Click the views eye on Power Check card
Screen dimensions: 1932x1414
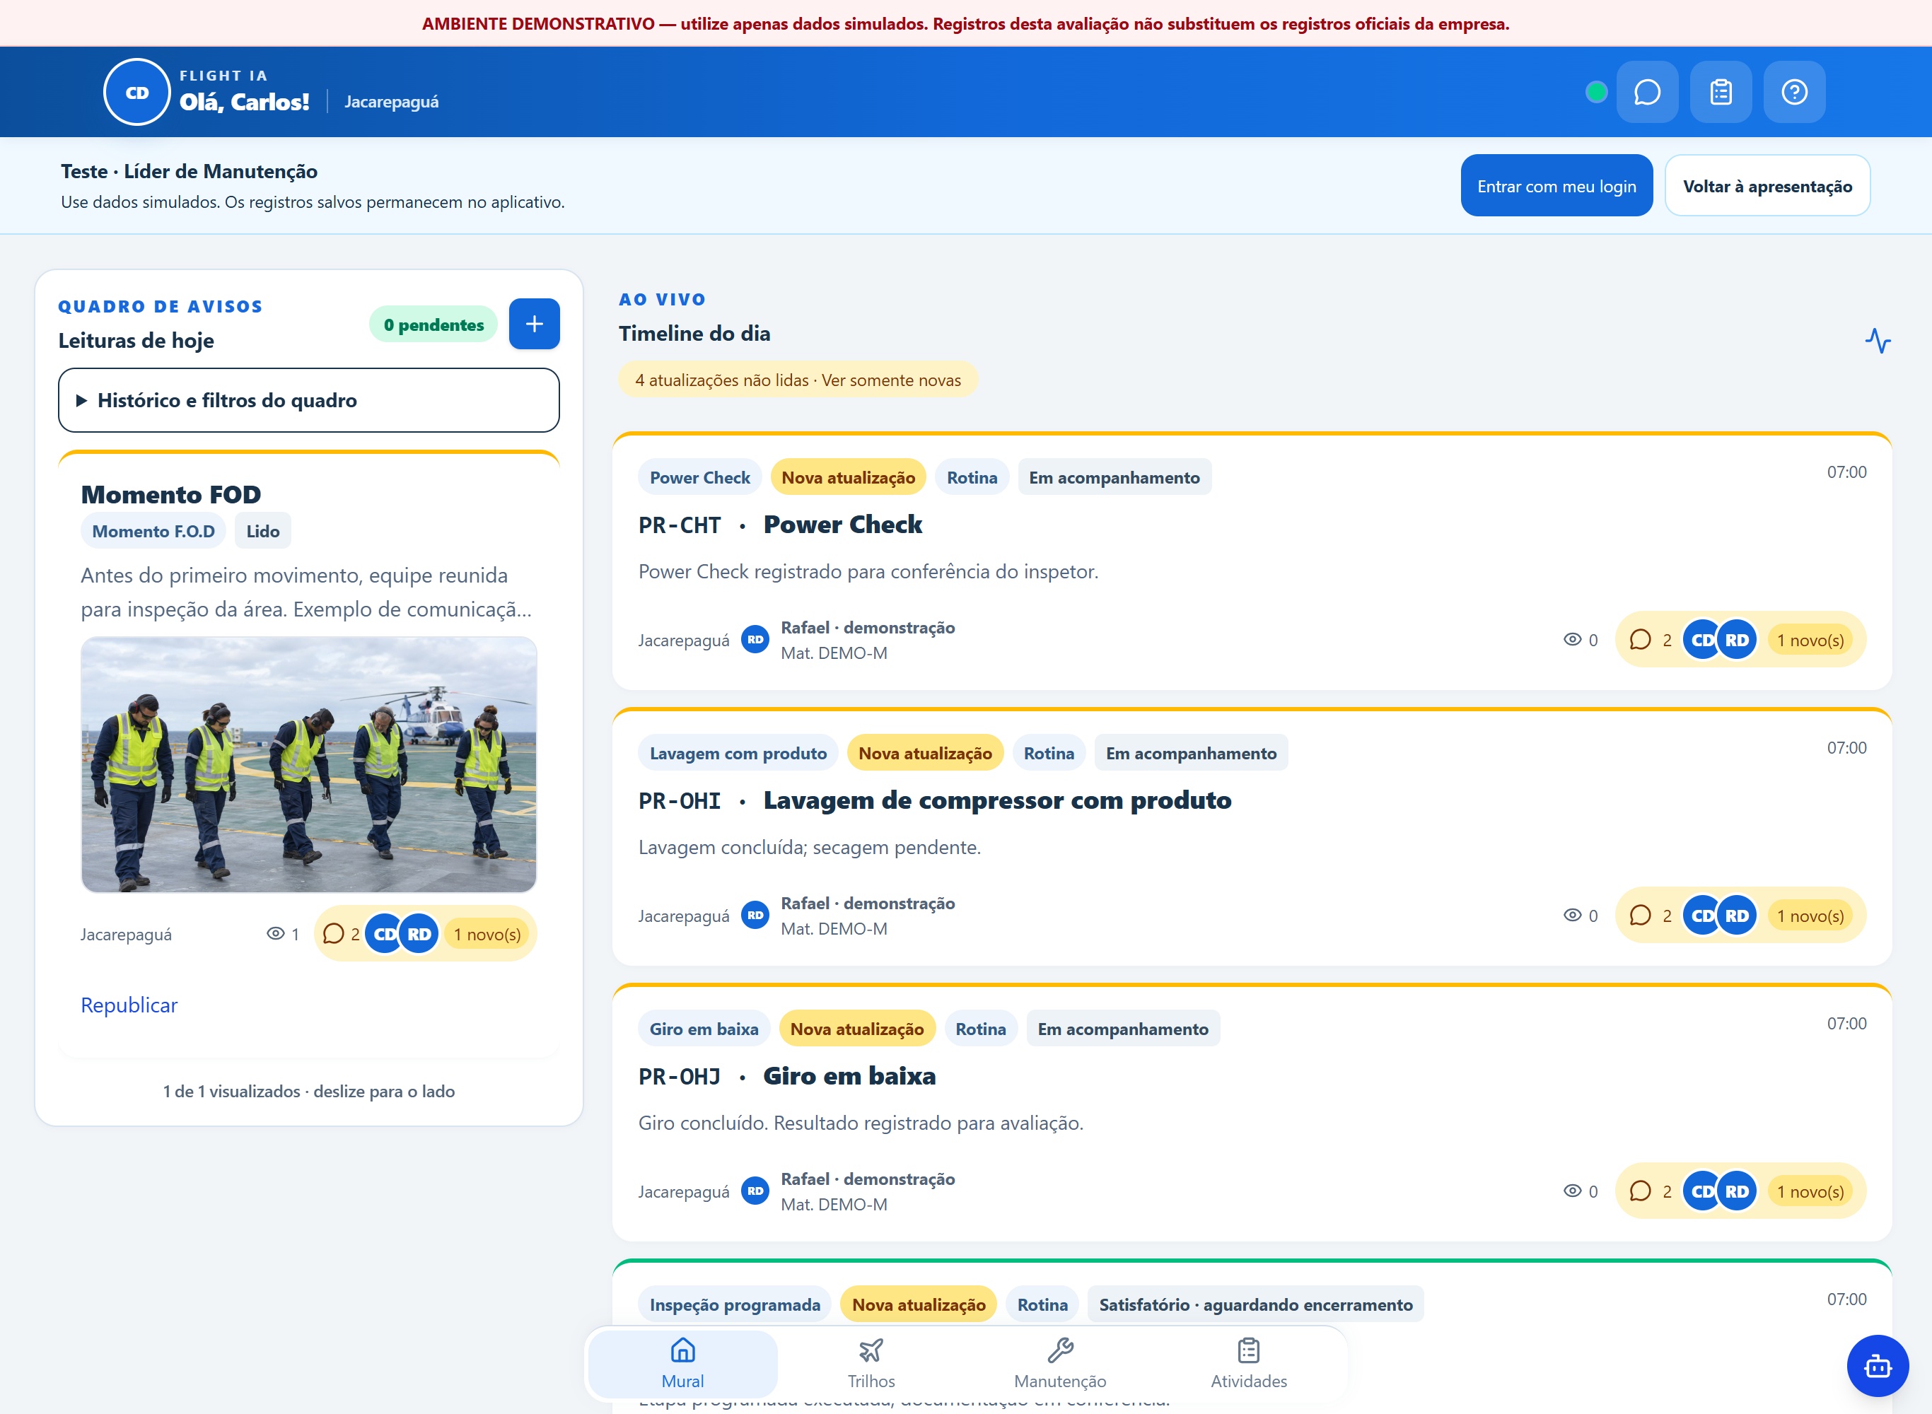pos(1581,641)
